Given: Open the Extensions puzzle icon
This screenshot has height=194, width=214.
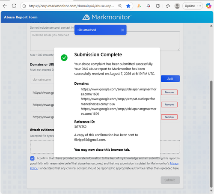Looking at the screenshot, I should point(158,6).
